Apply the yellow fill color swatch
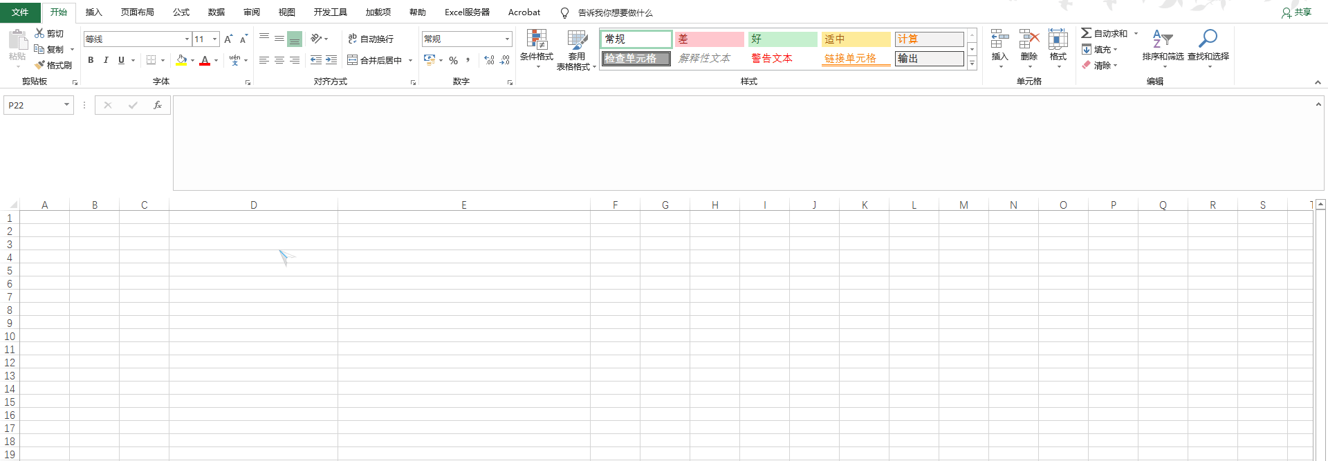Viewport: 1328px width, 461px height. [181, 60]
